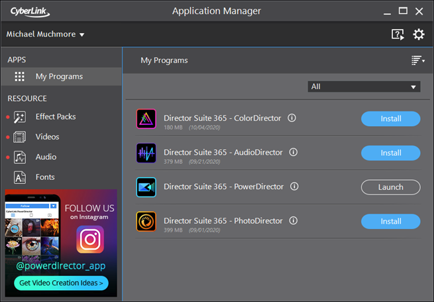The height and width of the screenshot is (302, 434).
Task: Click the (09/21/2020) date text
Action: point(205,162)
